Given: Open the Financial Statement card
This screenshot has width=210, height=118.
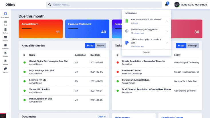Looking at the screenshot, I should [87, 29].
